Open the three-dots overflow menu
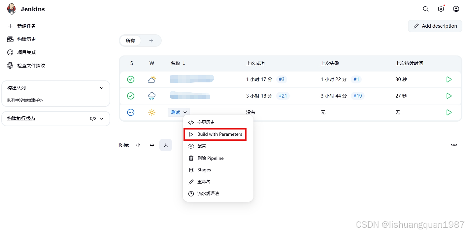The width and height of the screenshot is (466, 233). (454, 145)
